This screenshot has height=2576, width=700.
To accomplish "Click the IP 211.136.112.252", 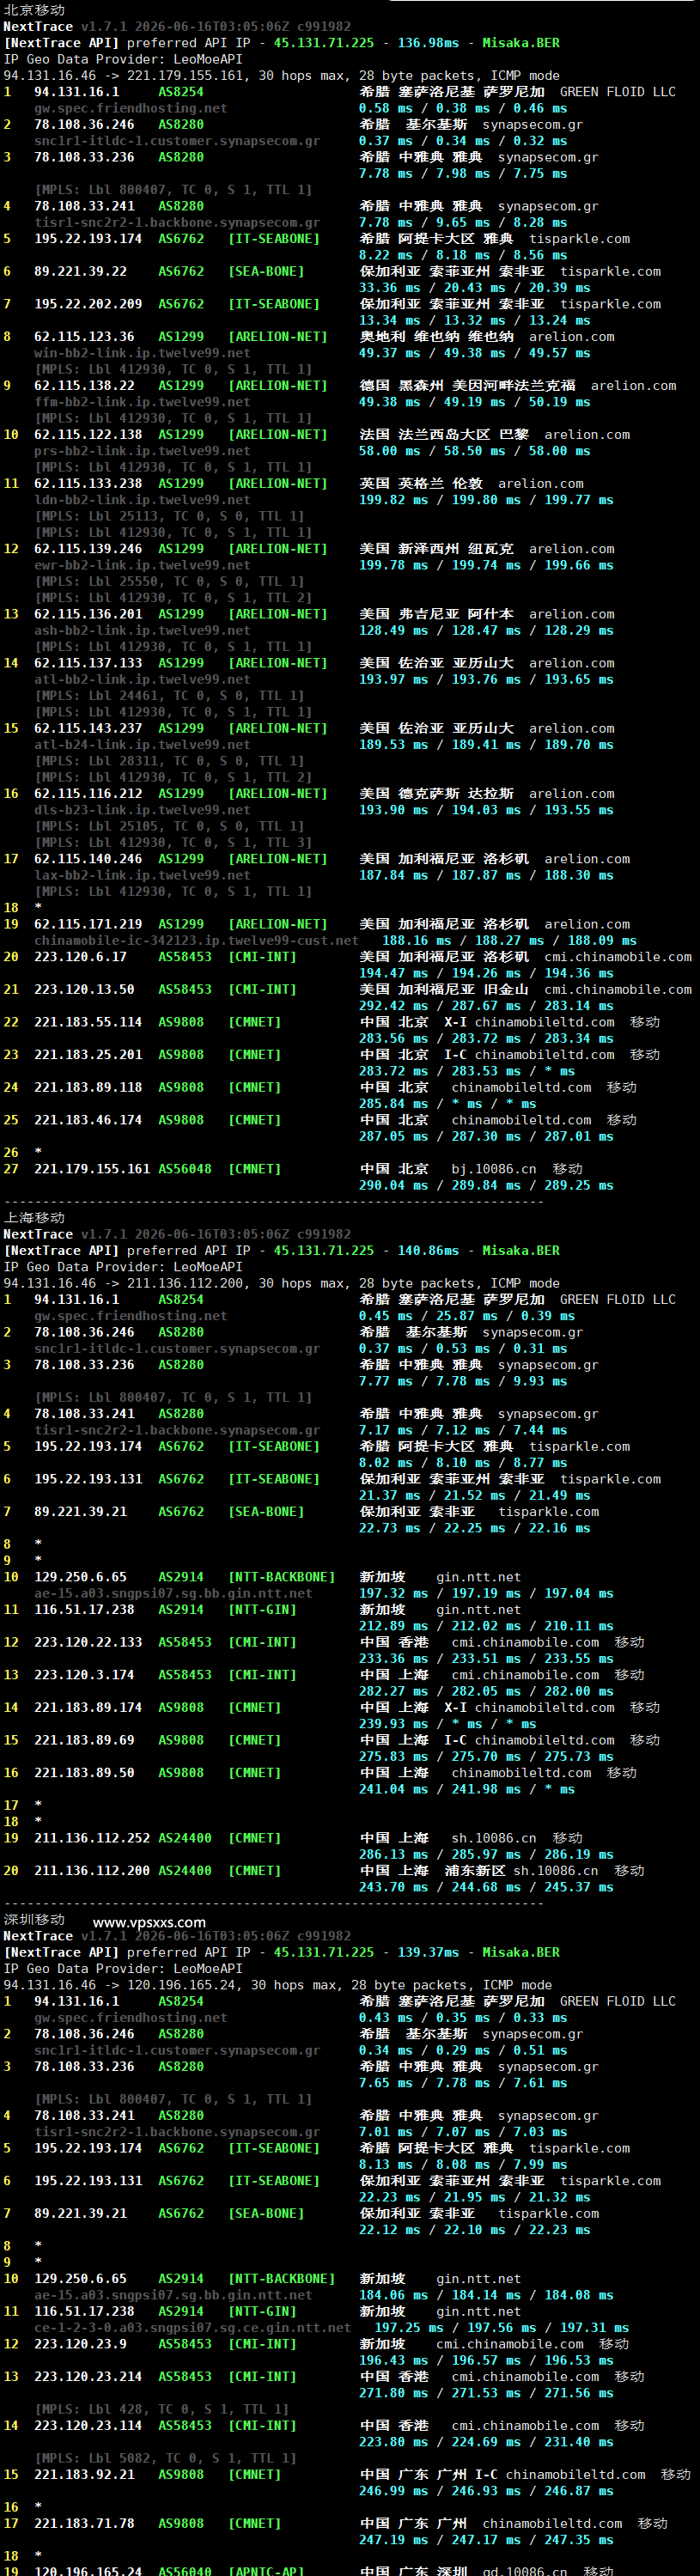I will [x=92, y=1839].
